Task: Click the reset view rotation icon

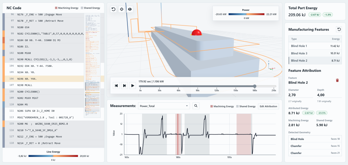Action: coord(114,9)
